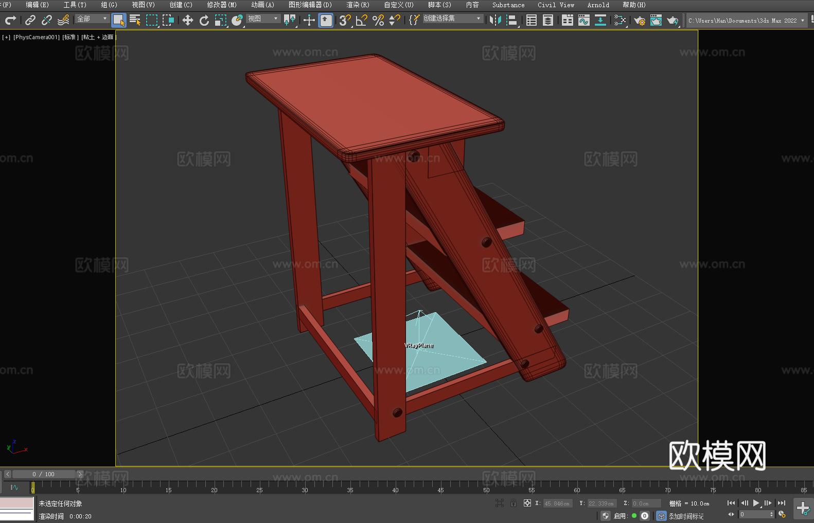
Task: Click the Bind to Space Warp icon
Action: tap(63, 20)
